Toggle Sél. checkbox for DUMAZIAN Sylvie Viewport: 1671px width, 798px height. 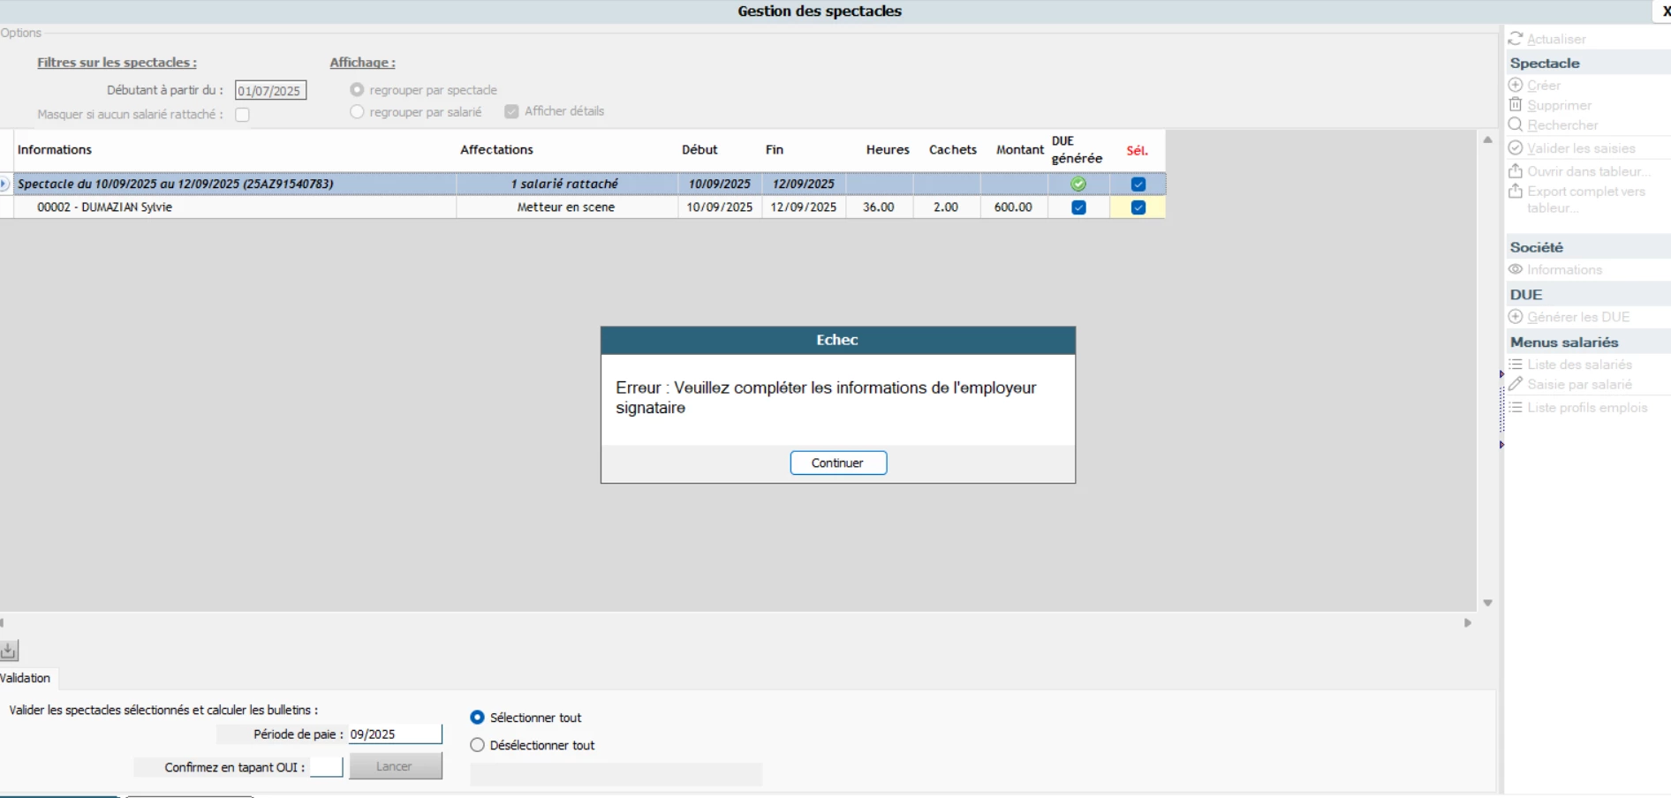(x=1138, y=207)
